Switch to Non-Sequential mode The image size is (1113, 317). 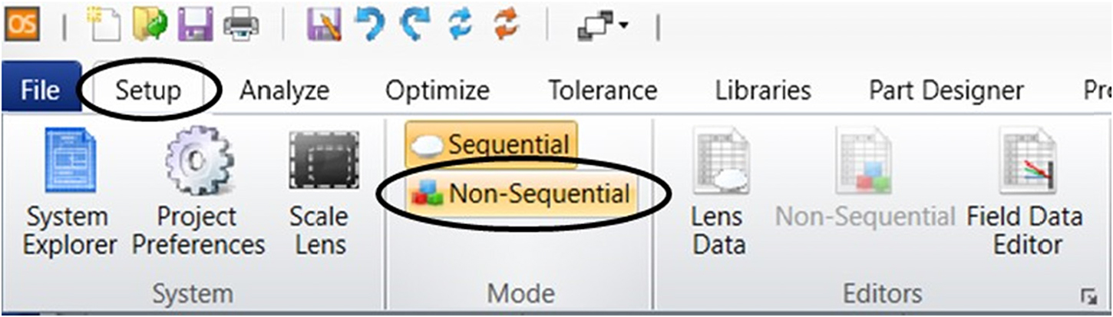522,193
